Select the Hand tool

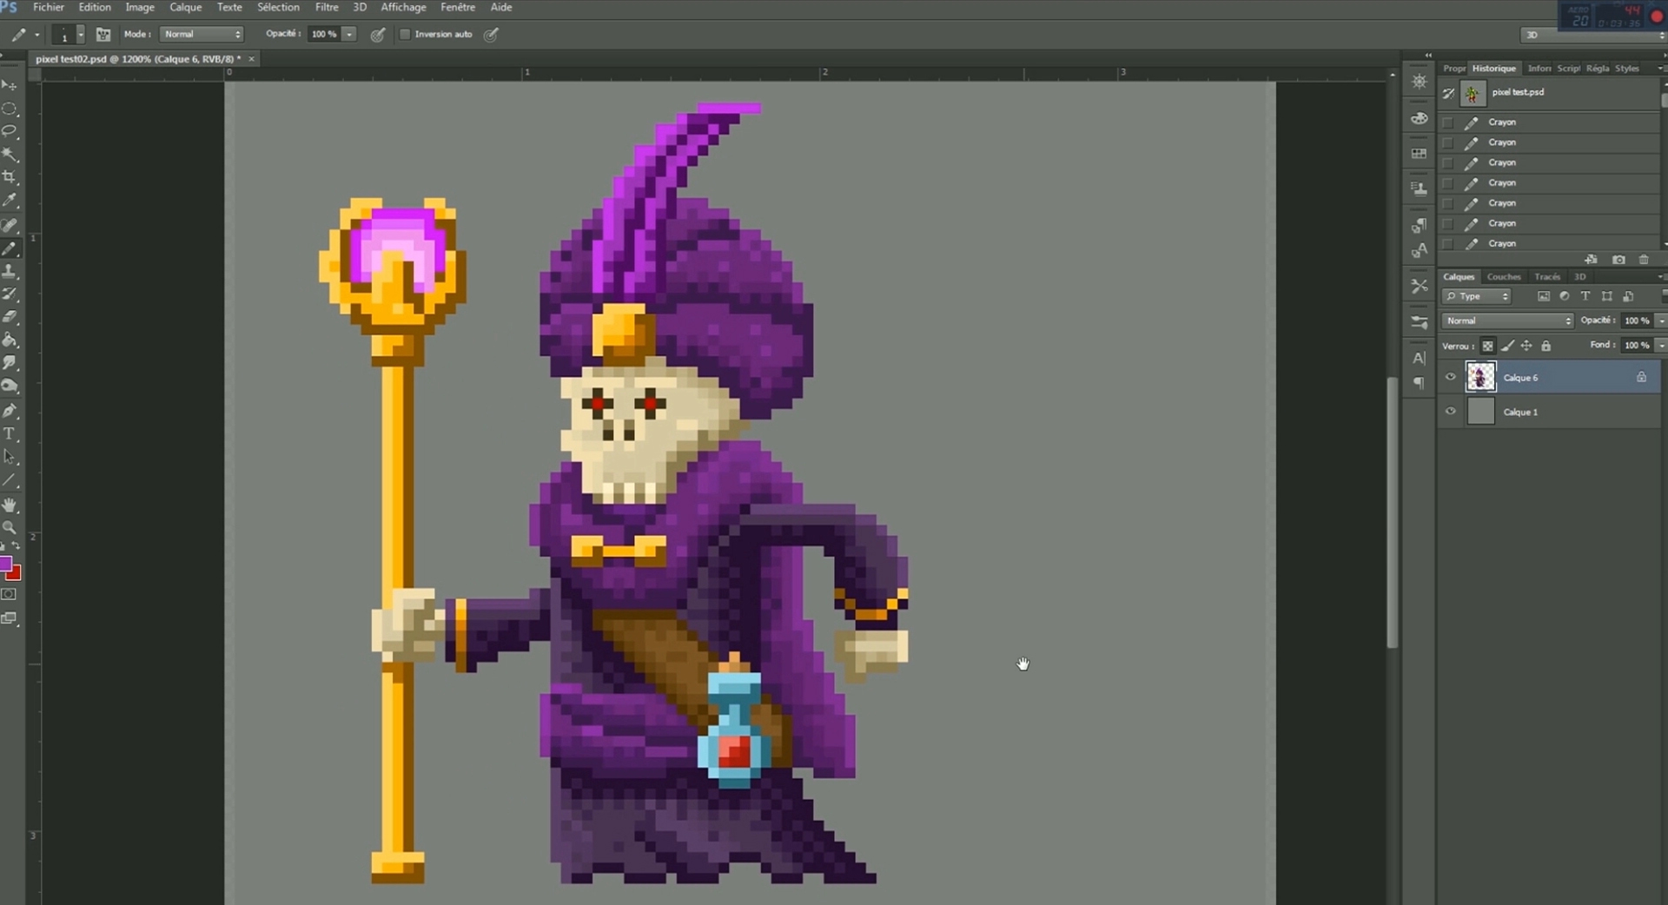point(10,505)
